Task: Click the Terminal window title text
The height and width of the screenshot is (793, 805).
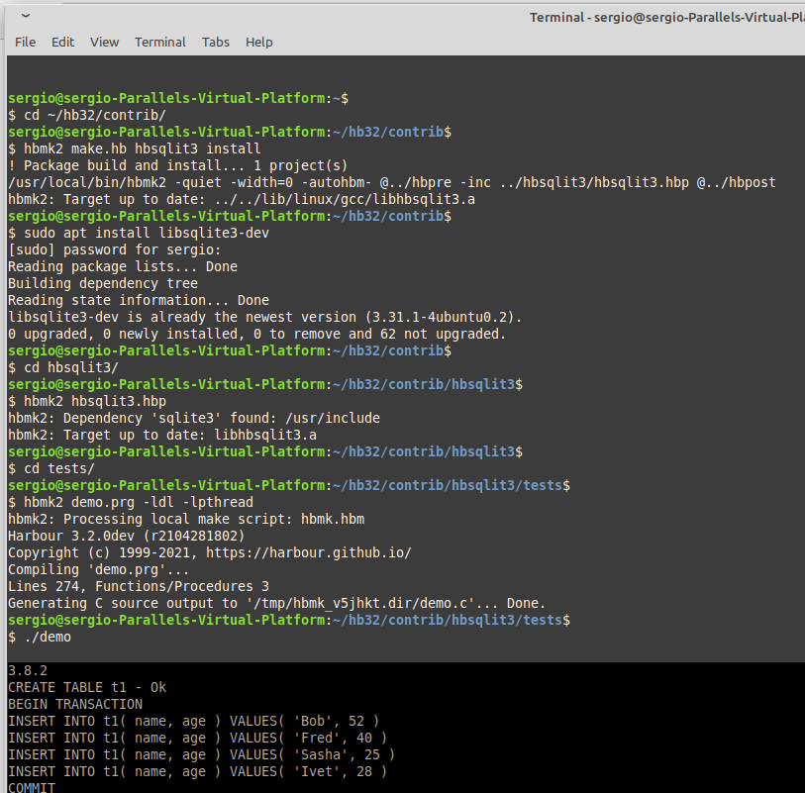Action: tap(665, 17)
